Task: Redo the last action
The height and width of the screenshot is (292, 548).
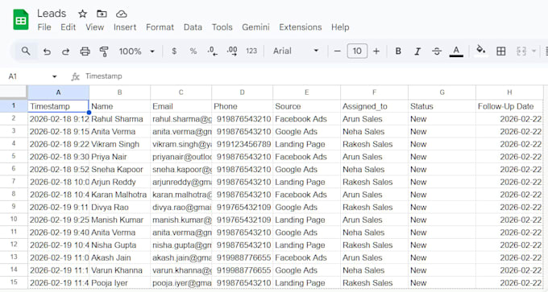Action: (65, 51)
